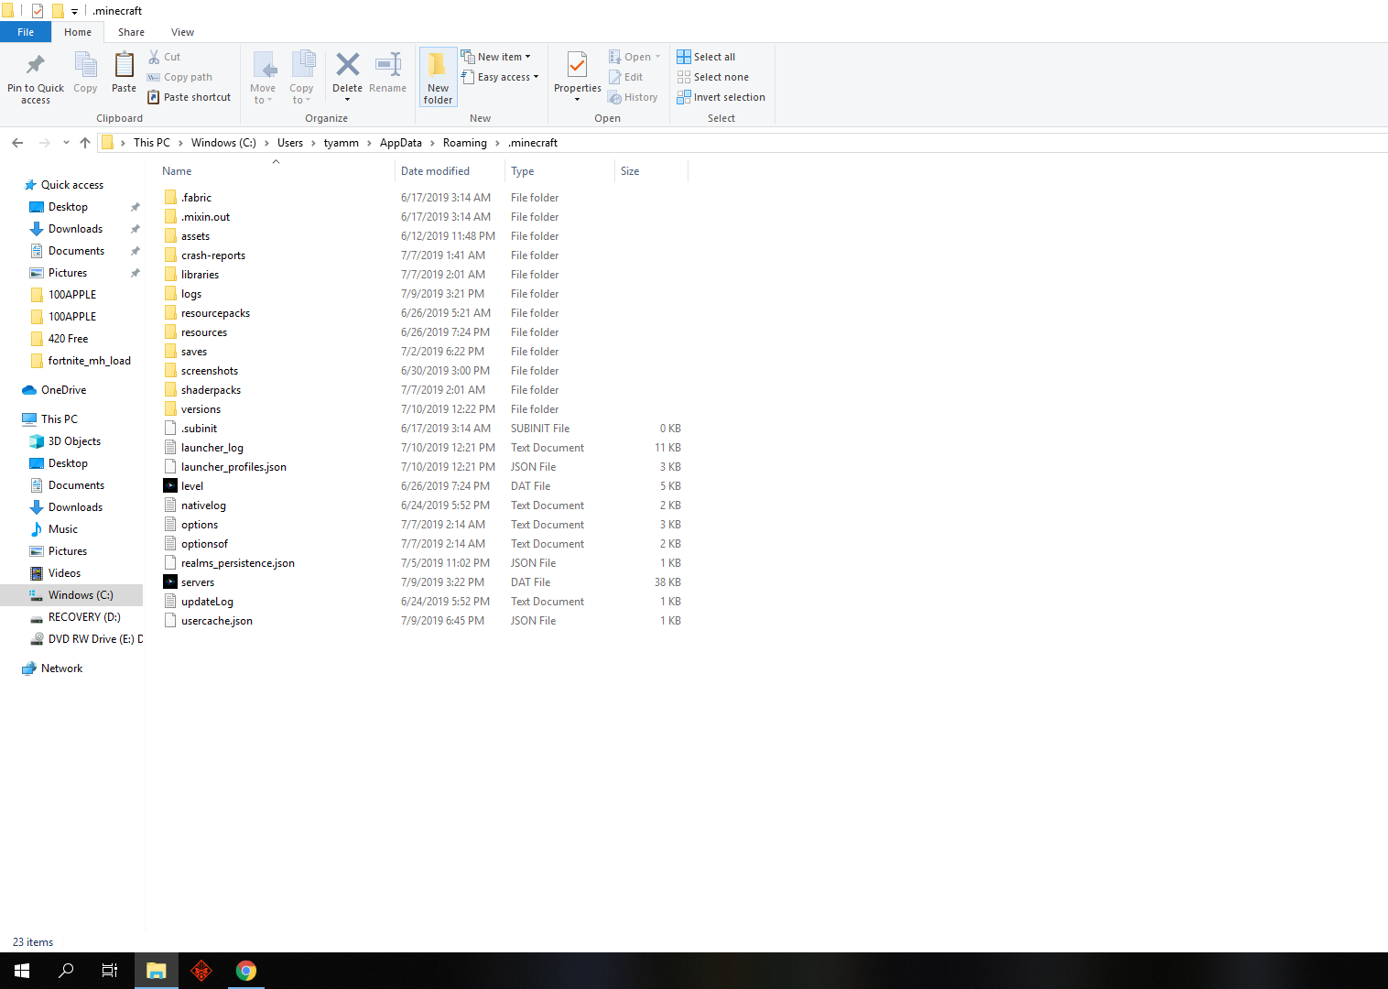Screen dimensions: 1388x989
Task: Select the launcher_profiles.json file
Action: tap(233, 467)
